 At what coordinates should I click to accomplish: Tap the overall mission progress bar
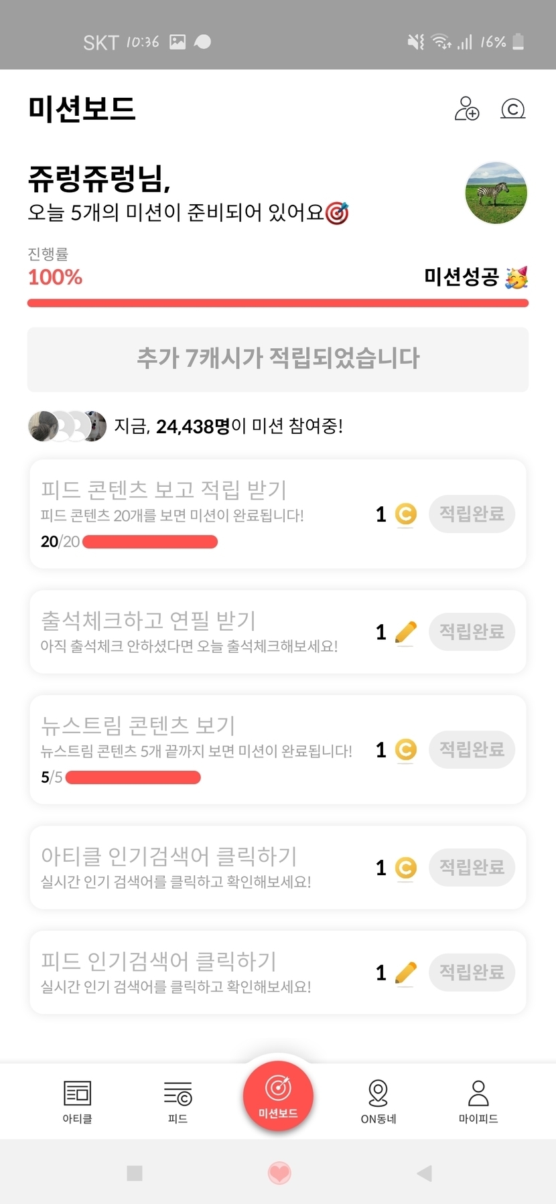click(278, 303)
